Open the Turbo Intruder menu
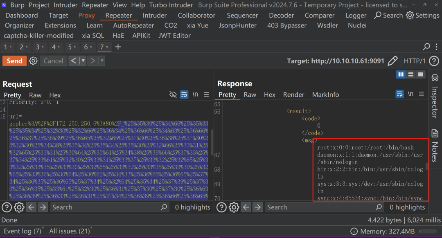This screenshot has height=238, width=442. pyautogui.click(x=171, y=5)
